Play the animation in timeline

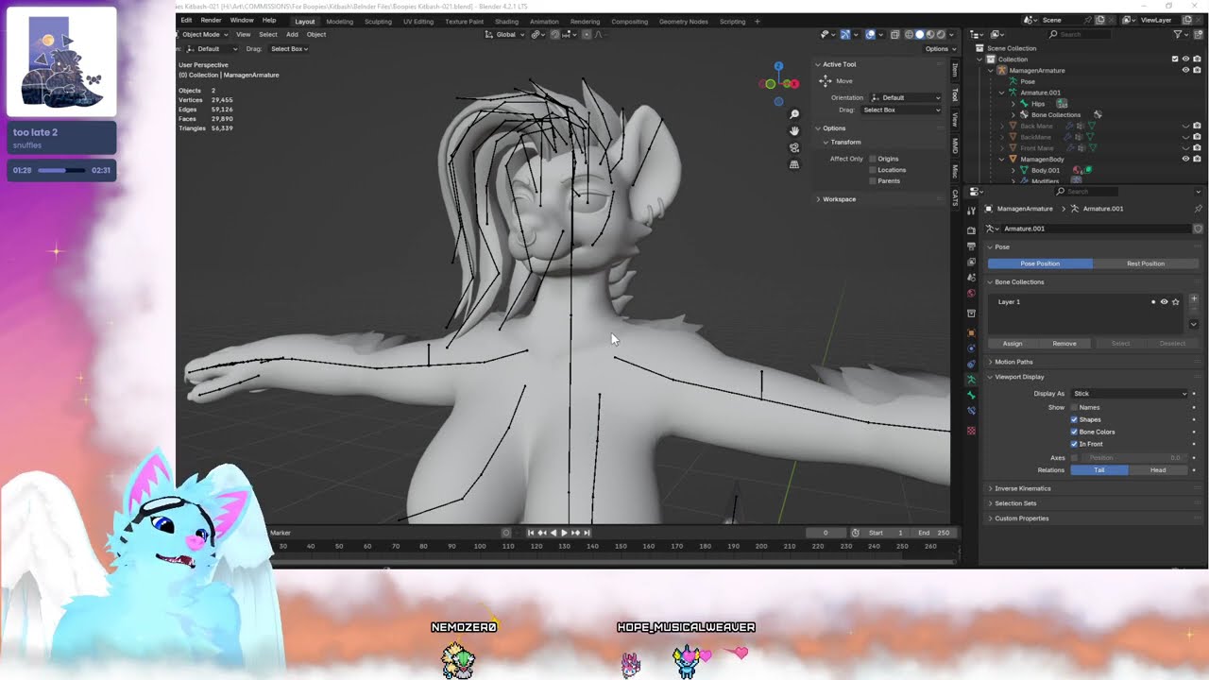click(564, 533)
